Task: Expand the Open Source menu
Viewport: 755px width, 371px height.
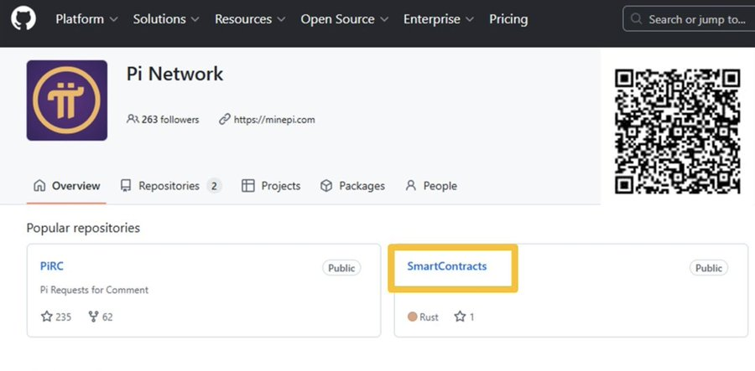Action: (344, 19)
